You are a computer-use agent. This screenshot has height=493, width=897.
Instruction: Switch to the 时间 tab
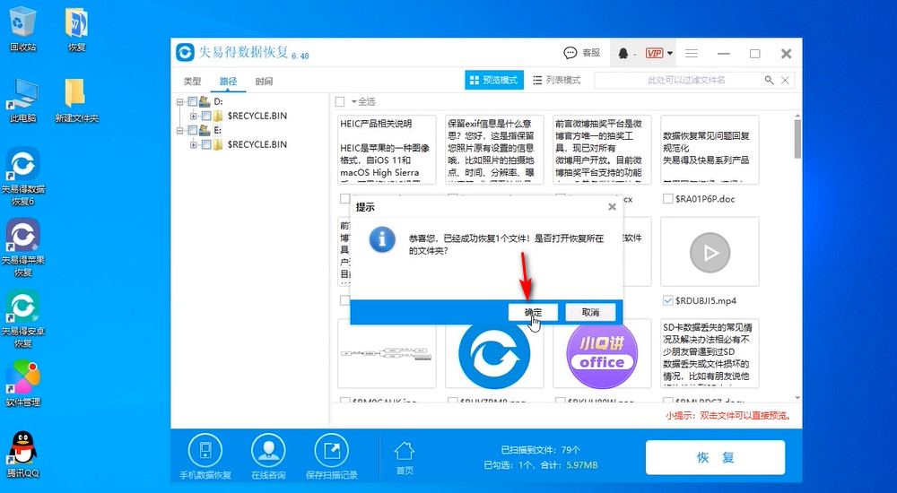point(264,82)
